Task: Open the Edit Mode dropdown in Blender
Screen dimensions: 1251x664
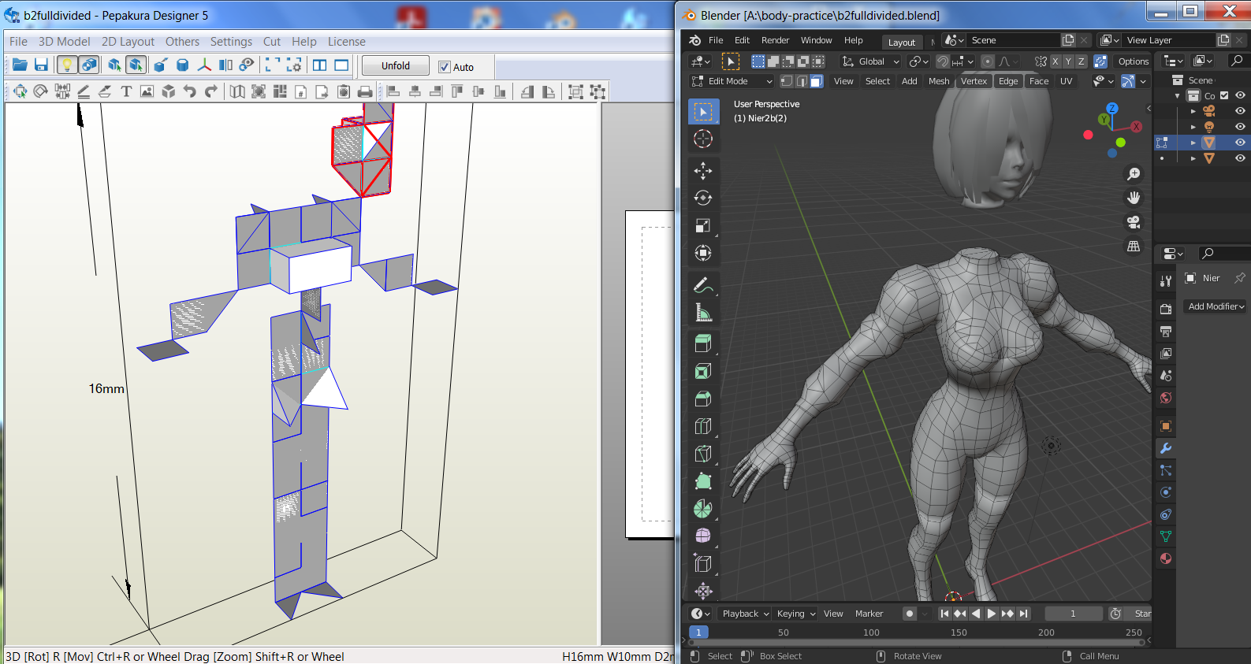Action: [732, 81]
